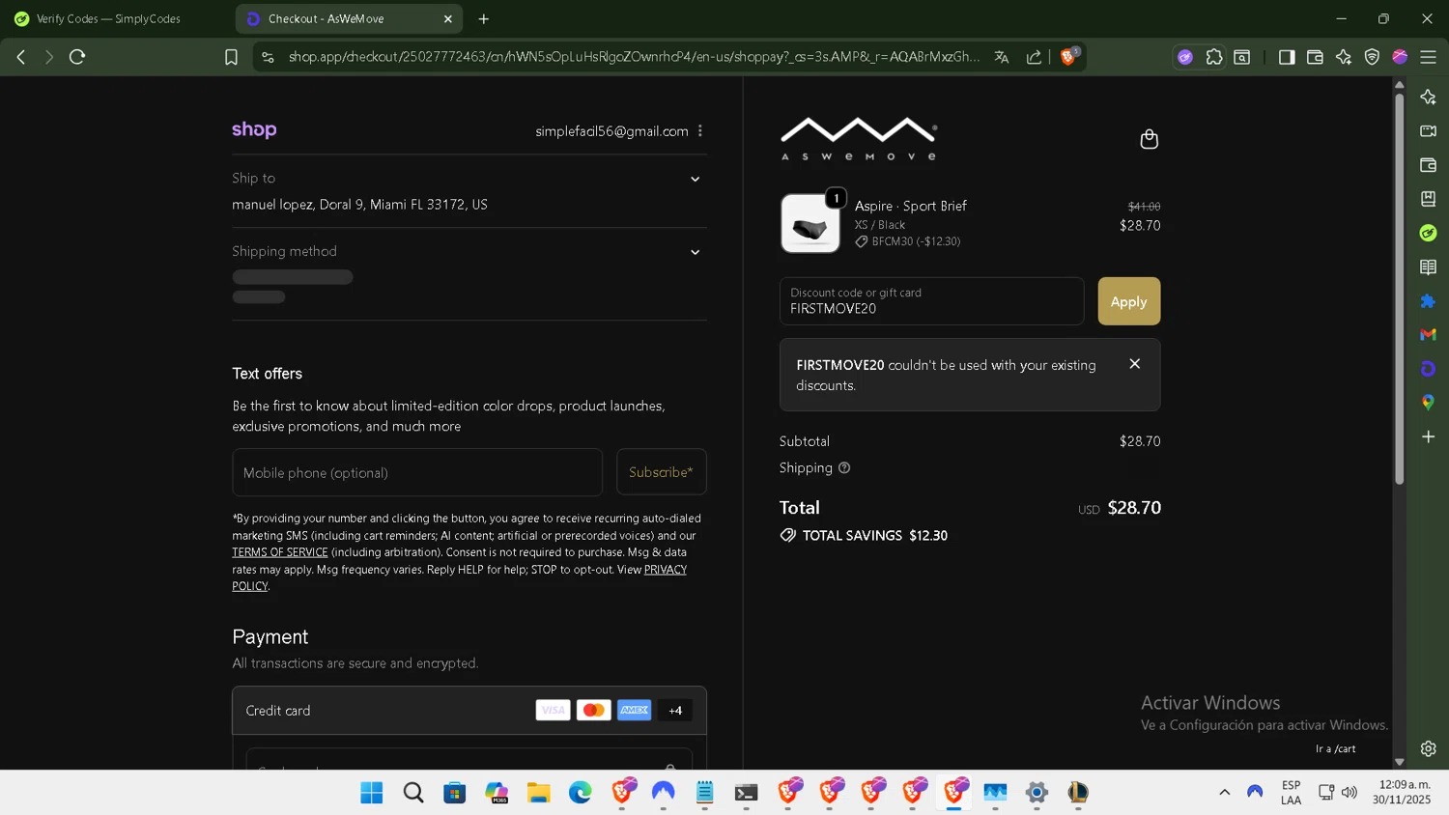Add a new sidebar item with plus
Image resolution: width=1449 pixels, height=815 pixels.
[x=1429, y=436]
